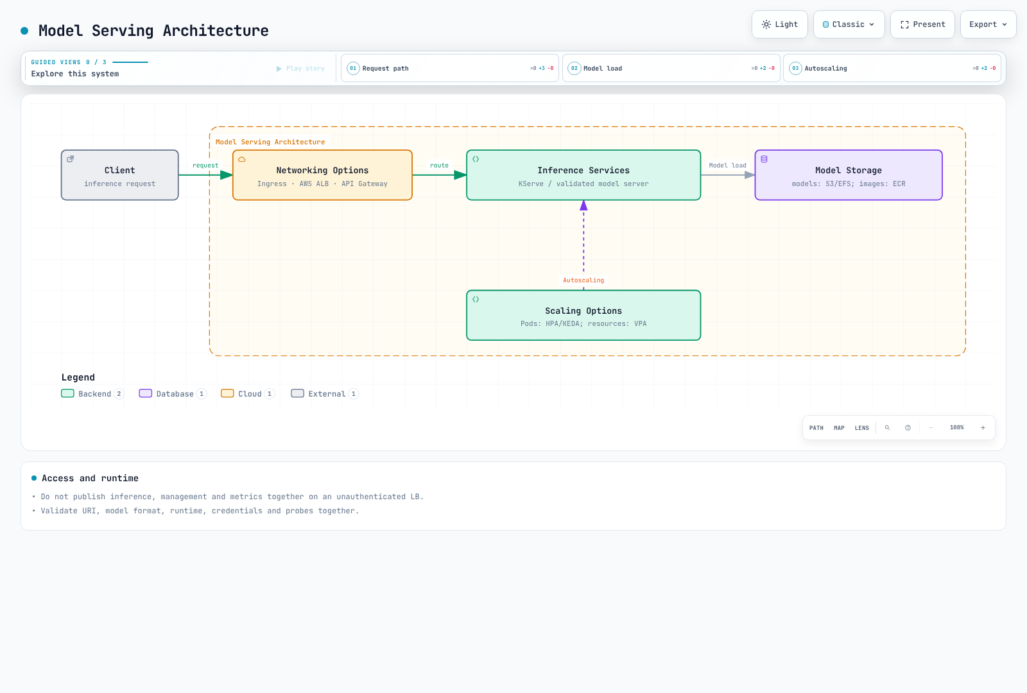1027x693 pixels.
Task: Click the Present button
Action: 922,24
